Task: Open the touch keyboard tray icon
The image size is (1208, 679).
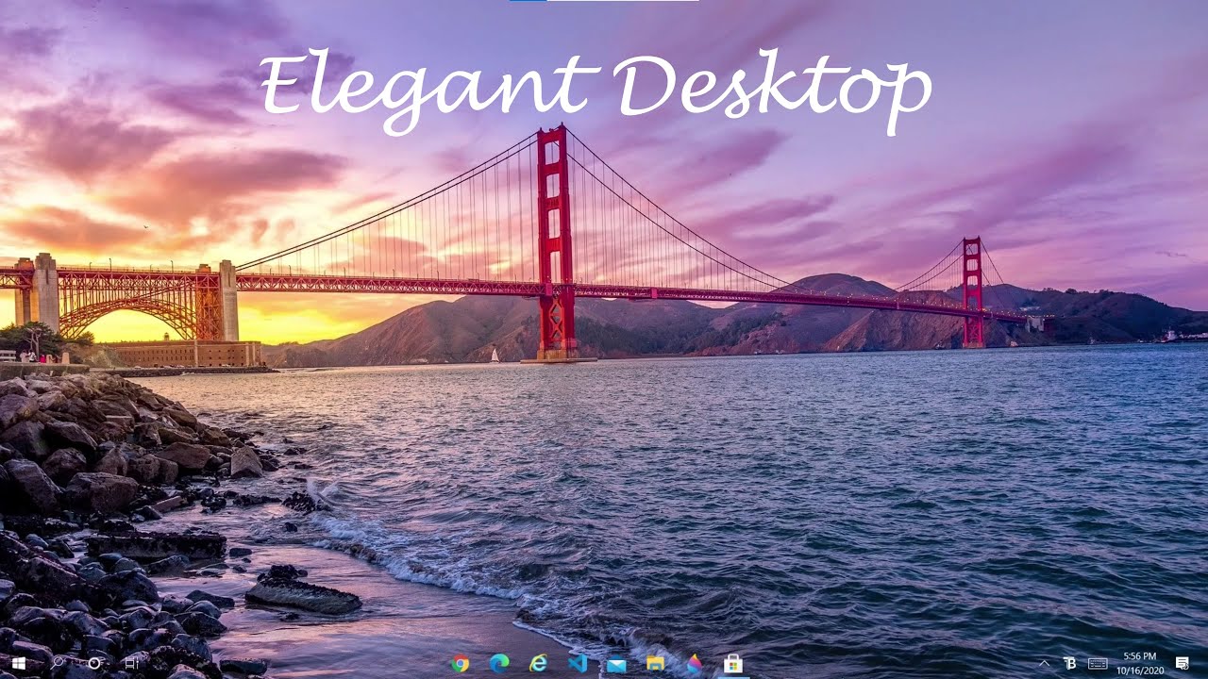Action: point(1098,664)
